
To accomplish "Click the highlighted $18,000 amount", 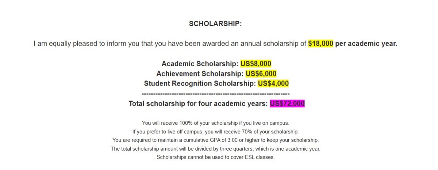I will point(320,44).
